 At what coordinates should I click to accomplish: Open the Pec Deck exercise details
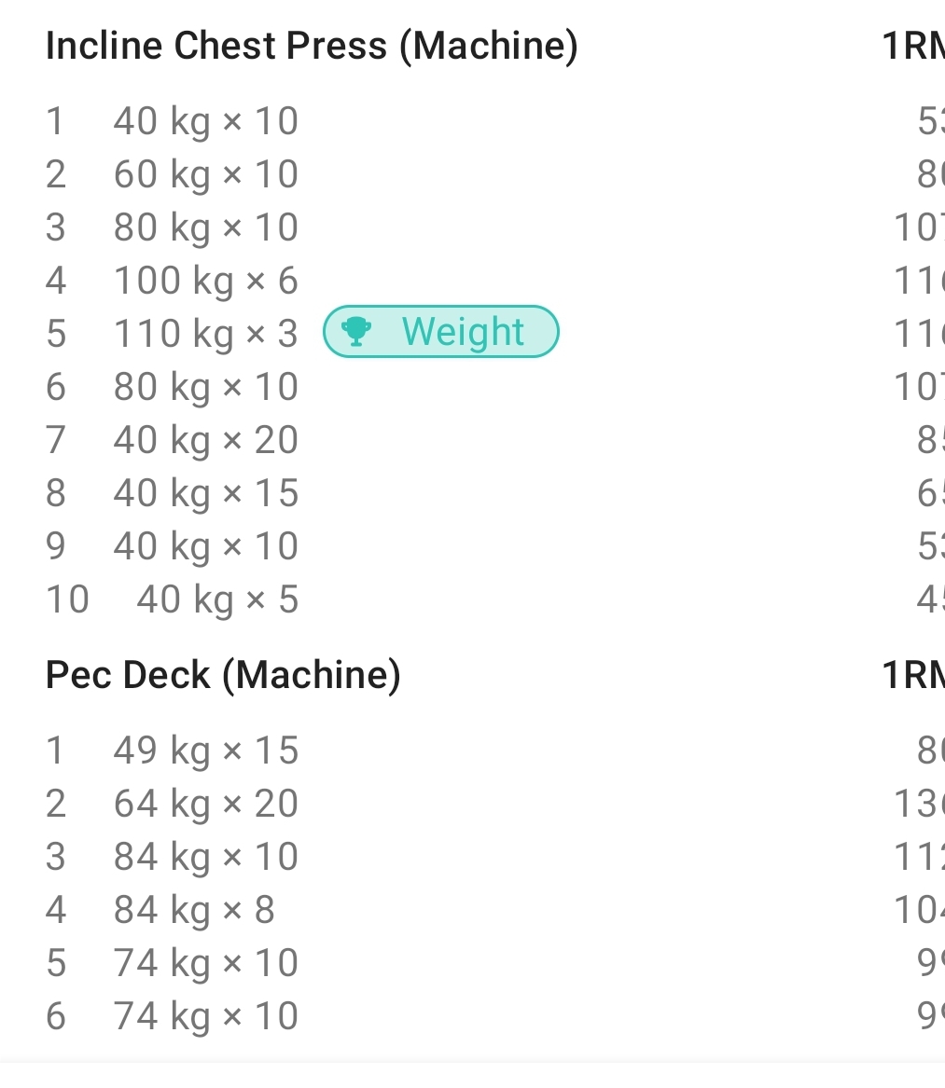point(222,674)
